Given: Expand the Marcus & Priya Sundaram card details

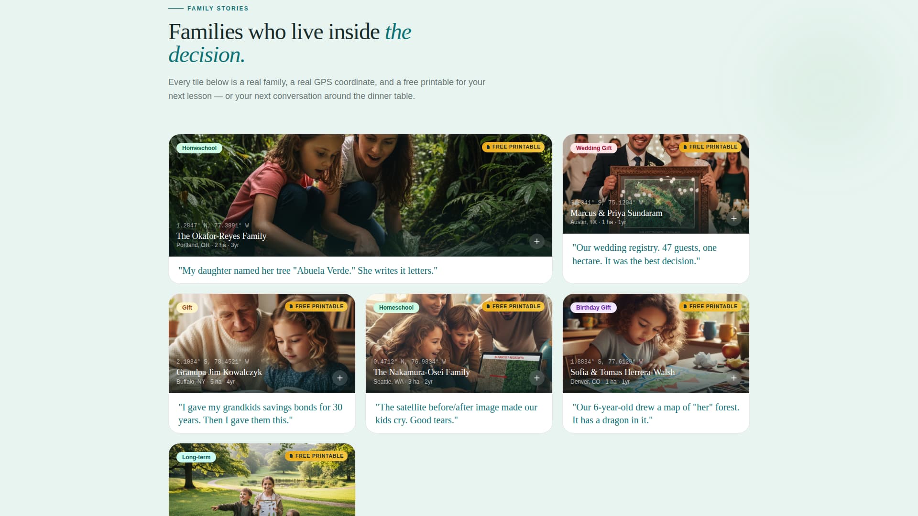Looking at the screenshot, I should 733,218.
